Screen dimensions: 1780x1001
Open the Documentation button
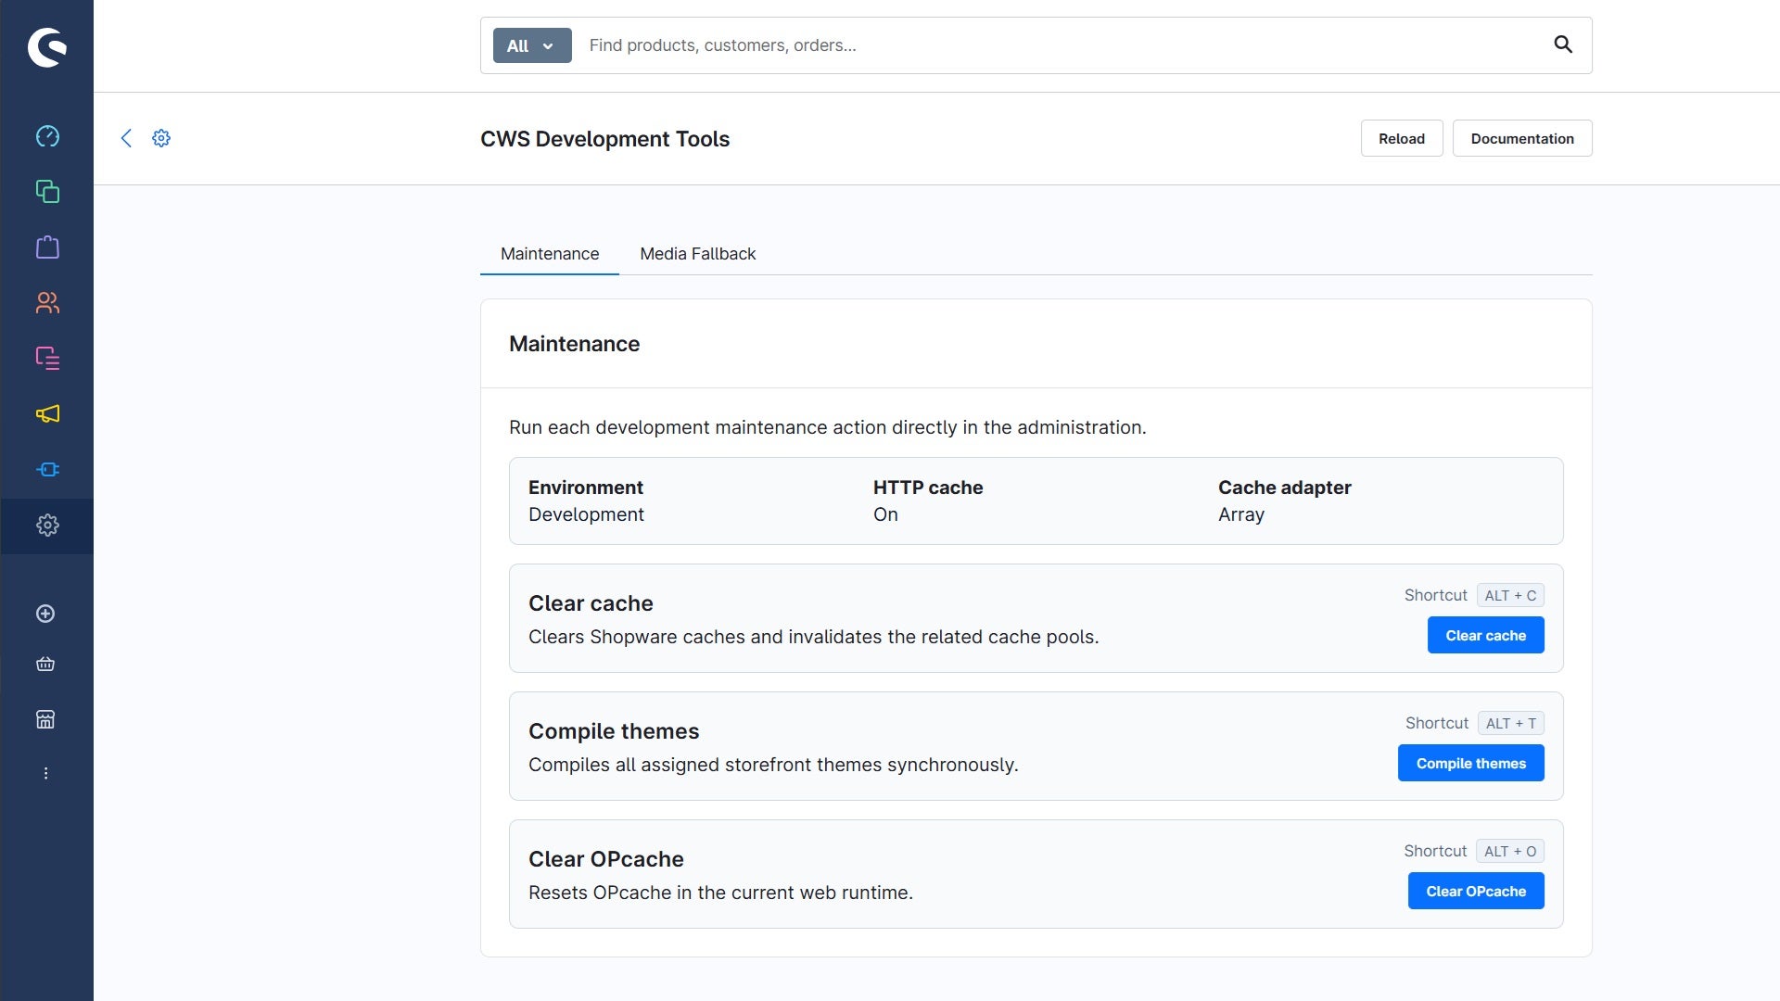click(1522, 138)
